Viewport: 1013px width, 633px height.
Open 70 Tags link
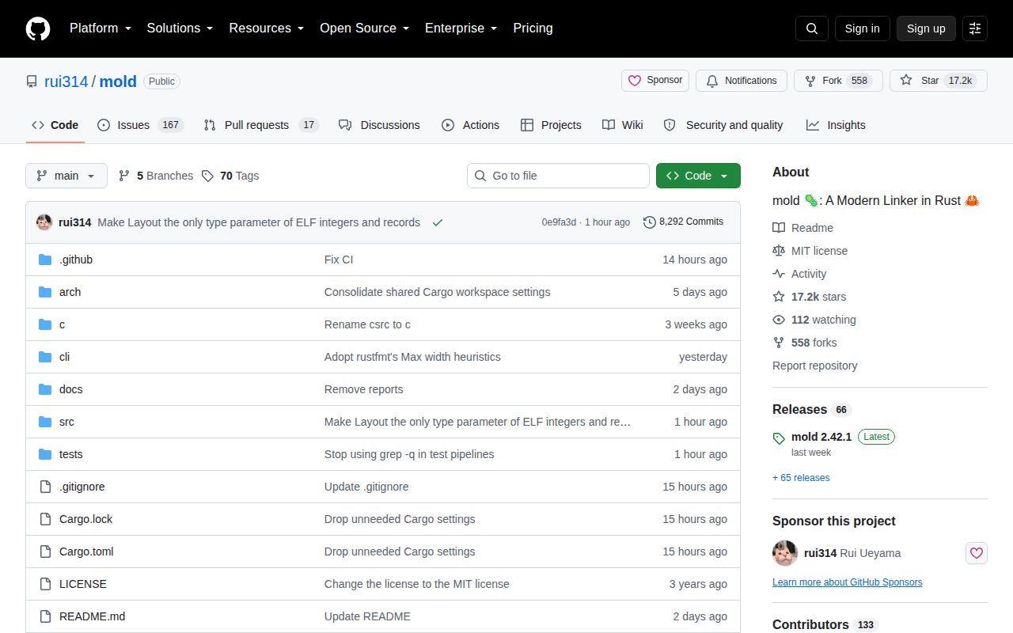(x=230, y=176)
